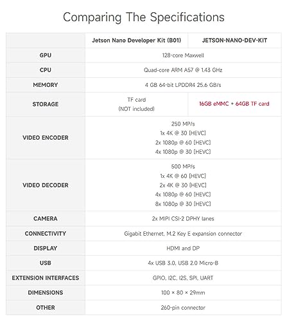Click the CPU row label

pos(46,70)
